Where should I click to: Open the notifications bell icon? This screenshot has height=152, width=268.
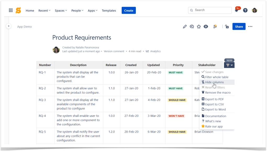pyautogui.click(x=237, y=10)
